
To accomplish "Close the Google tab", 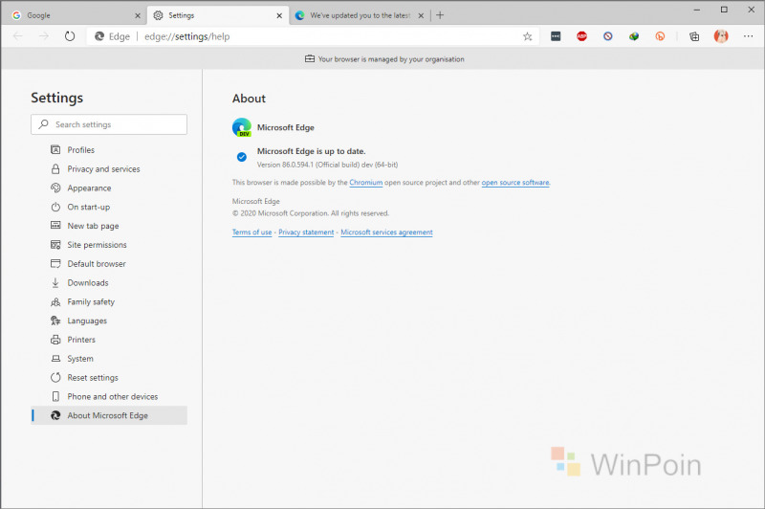I will 138,15.
